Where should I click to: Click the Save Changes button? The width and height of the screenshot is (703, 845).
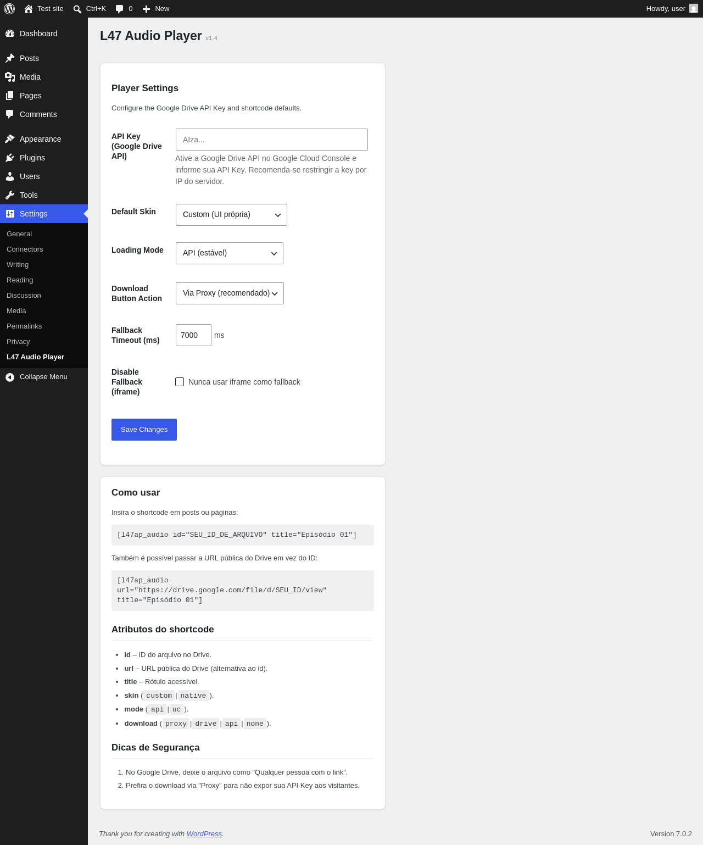pyautogui.click(x=144, y=430)
